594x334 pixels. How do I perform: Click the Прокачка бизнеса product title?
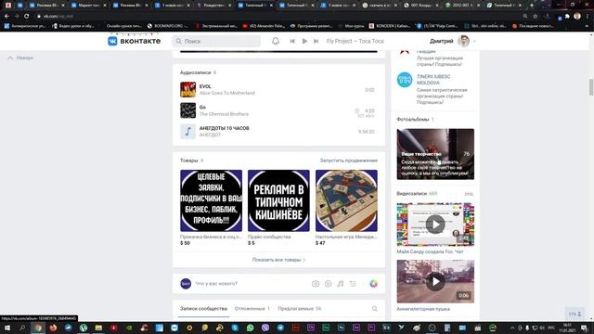(211, 237)
